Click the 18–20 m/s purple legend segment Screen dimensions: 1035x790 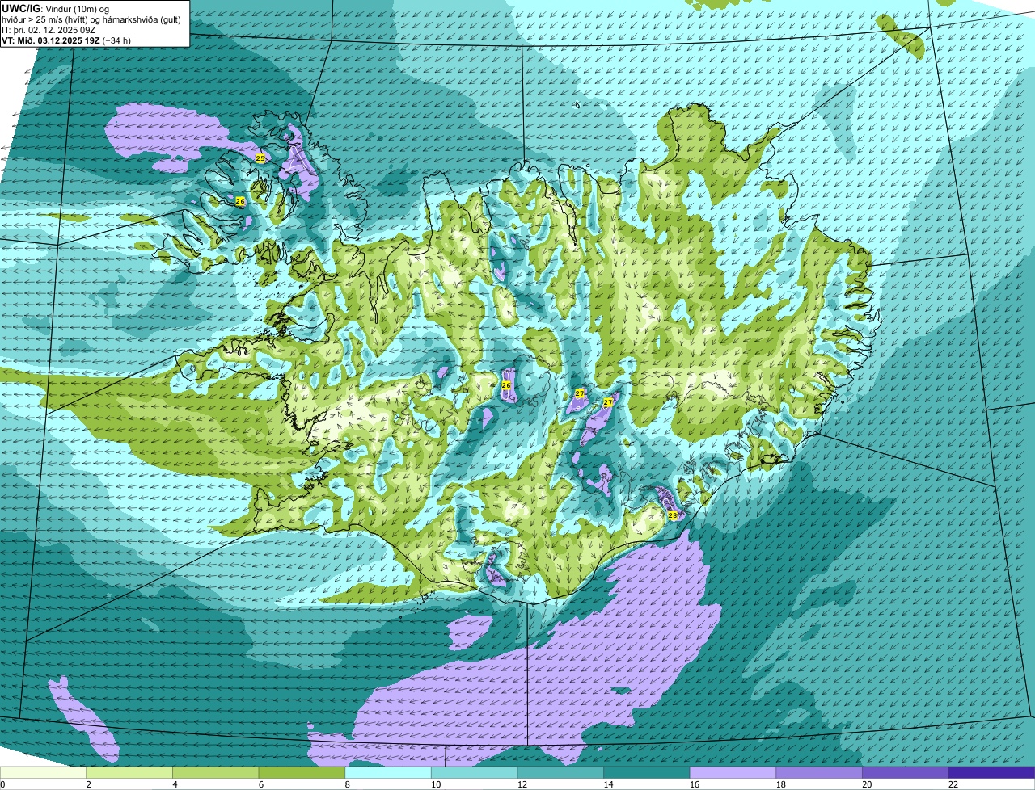pos(819,773)
